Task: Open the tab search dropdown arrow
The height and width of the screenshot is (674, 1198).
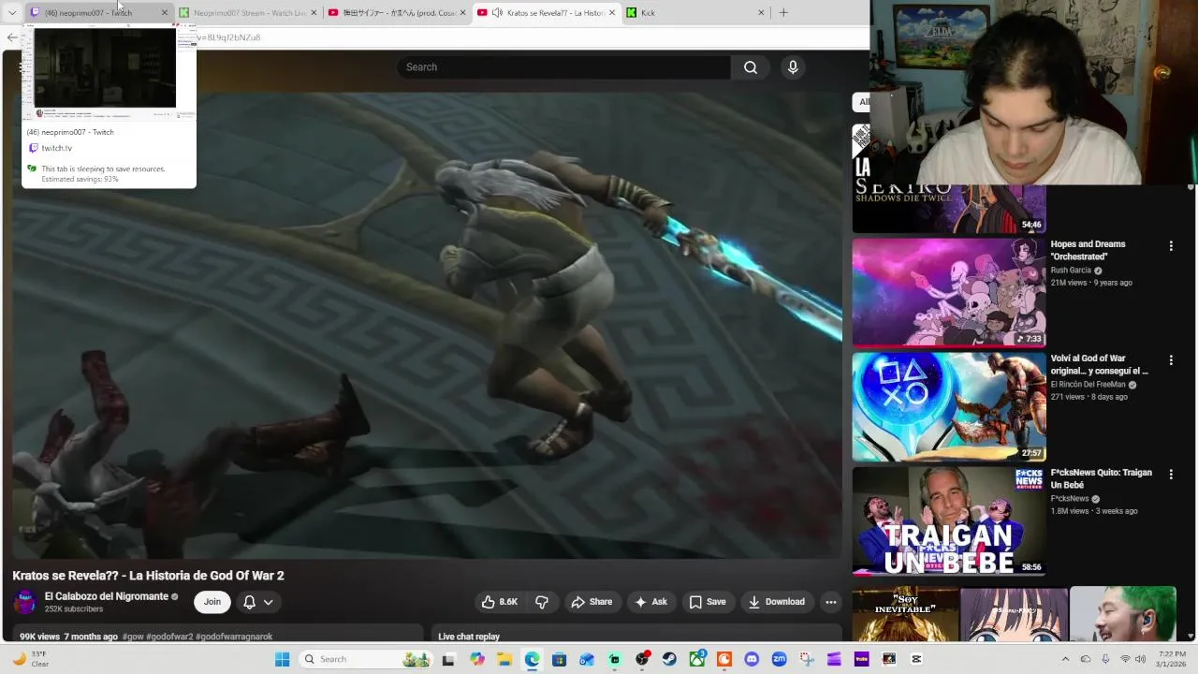Action: click(x=12, y=13)
